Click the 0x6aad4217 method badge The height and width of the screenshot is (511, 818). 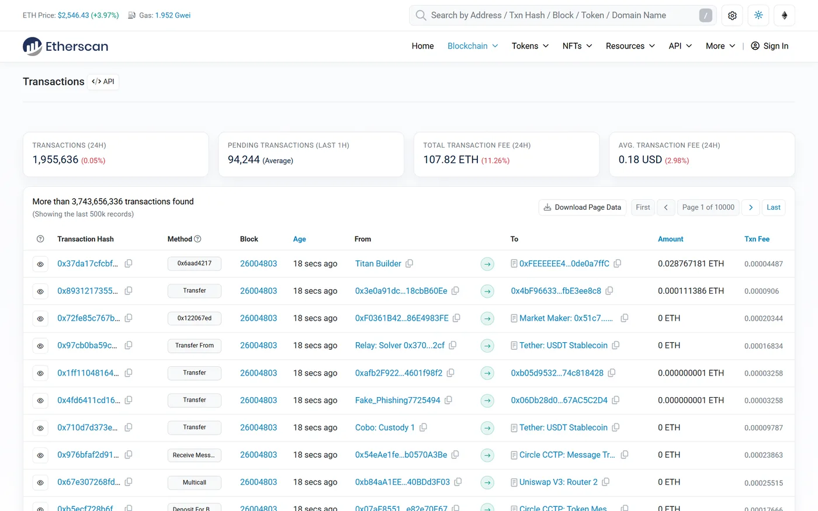pyautogui.click(x=195, y=263)
